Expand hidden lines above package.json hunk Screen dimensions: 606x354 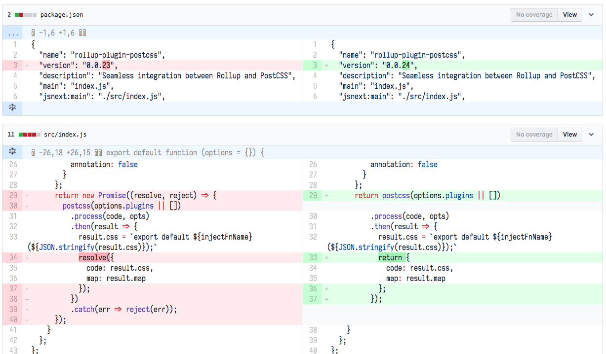click(12, 33)
